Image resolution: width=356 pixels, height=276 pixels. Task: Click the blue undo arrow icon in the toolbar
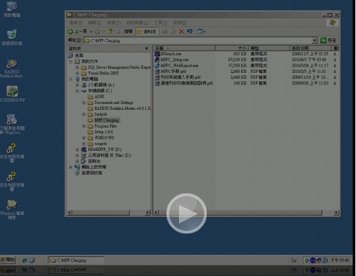coord(190,32)
